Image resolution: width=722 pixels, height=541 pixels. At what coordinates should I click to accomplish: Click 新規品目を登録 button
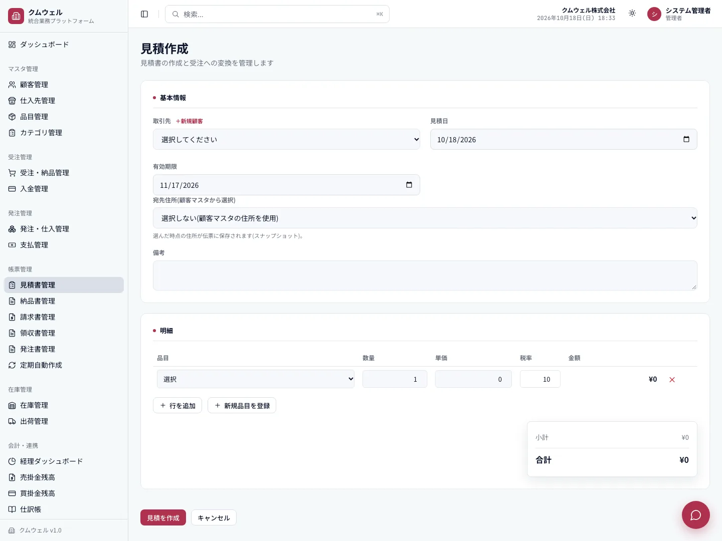[x=242, y=405]
